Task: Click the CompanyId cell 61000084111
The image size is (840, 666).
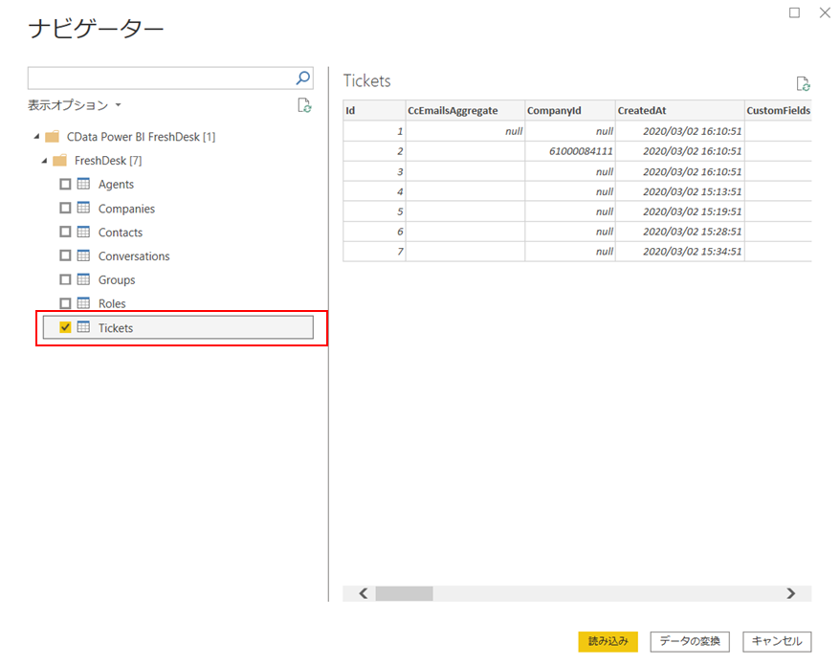Action: click(x=570, y=151)
